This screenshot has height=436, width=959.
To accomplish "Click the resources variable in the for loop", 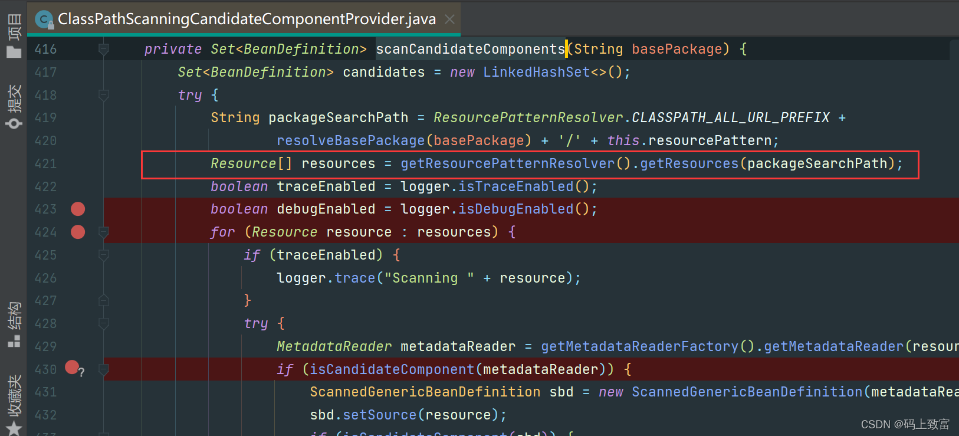I will pos(454,232).
